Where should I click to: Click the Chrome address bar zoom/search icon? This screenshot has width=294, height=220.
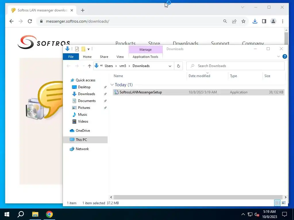point(225,21)
